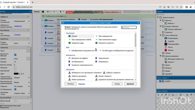The height and width of the screenshot is (110, 195).
Task: Reload the browser page
Action: tap(9, 7)
